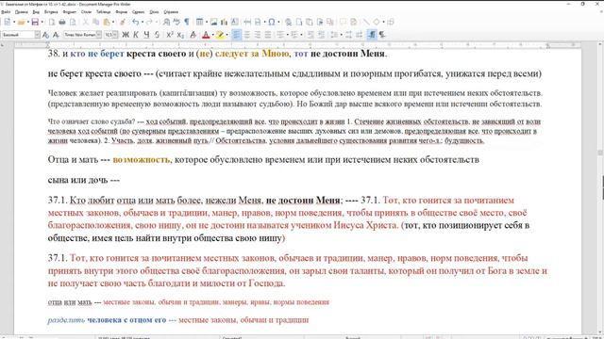The image size is (604, 339).
Task: Click the font name input field
Action: pyautogui.click(x=79, y=35)
